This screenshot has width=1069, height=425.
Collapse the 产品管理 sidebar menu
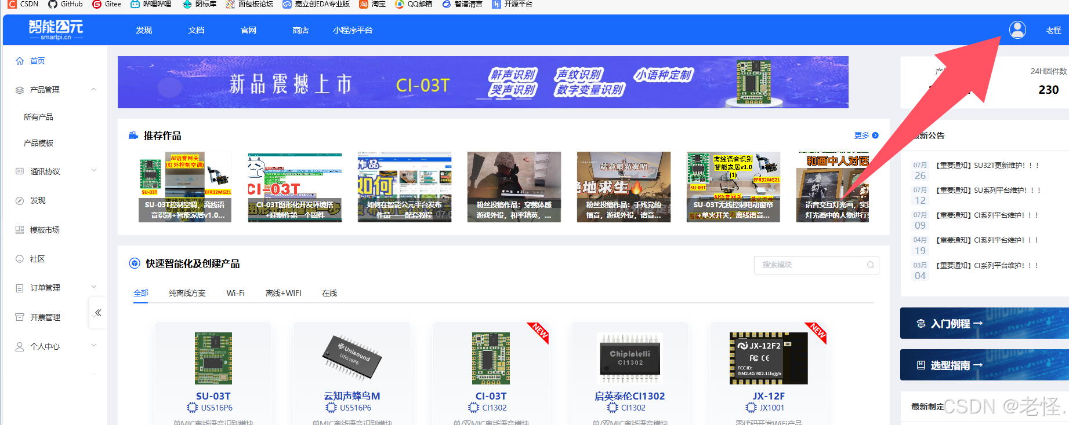pos(94,89)
